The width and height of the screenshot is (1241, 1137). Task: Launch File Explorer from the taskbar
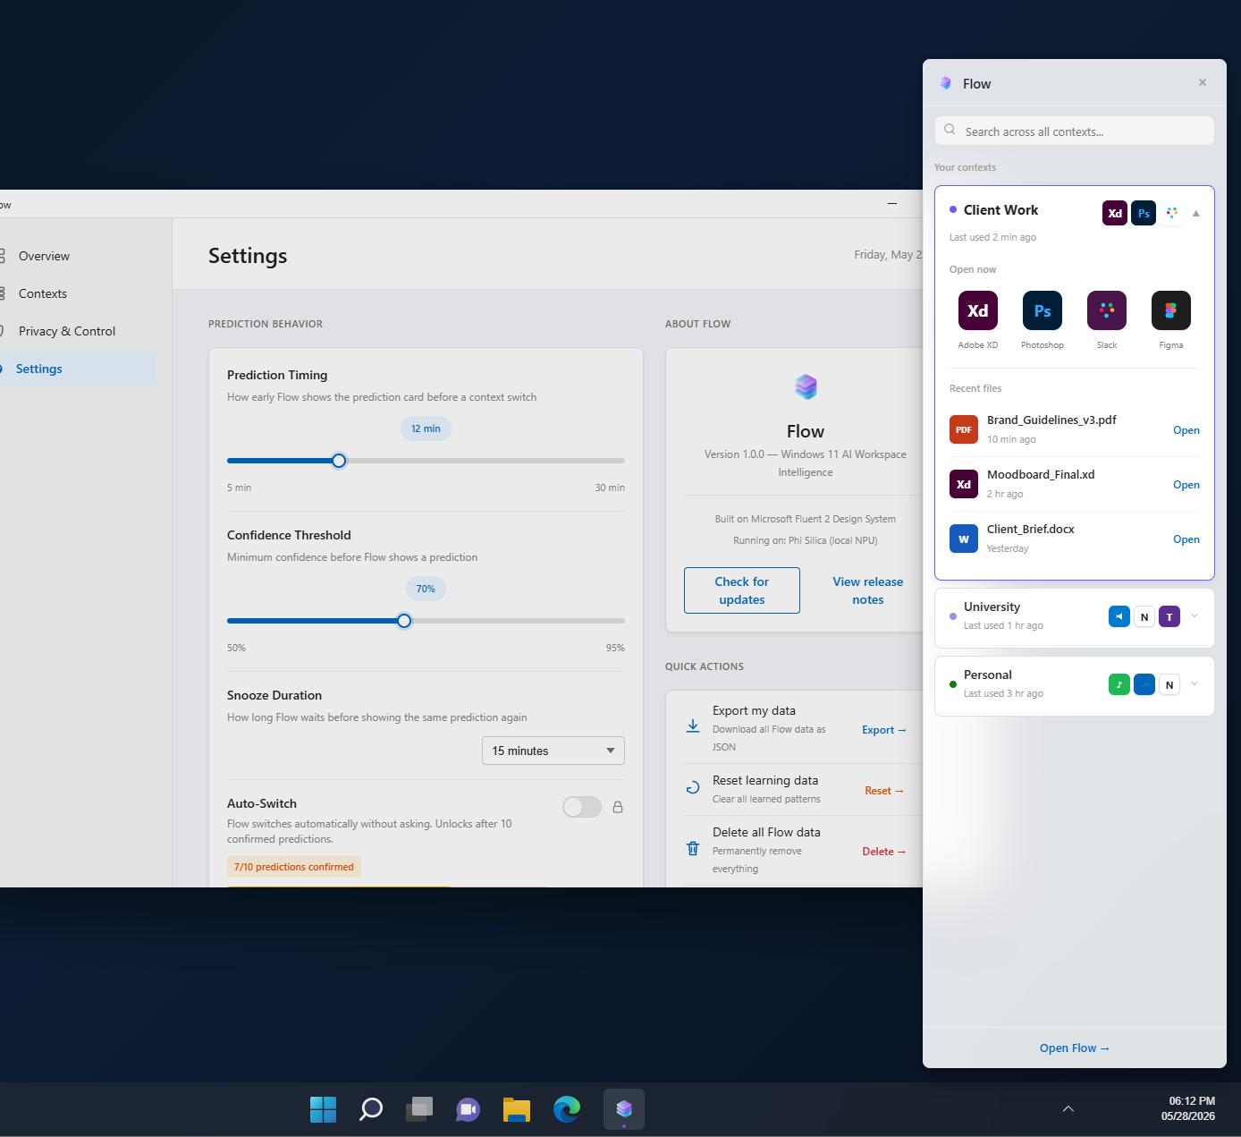[517, 1109]
